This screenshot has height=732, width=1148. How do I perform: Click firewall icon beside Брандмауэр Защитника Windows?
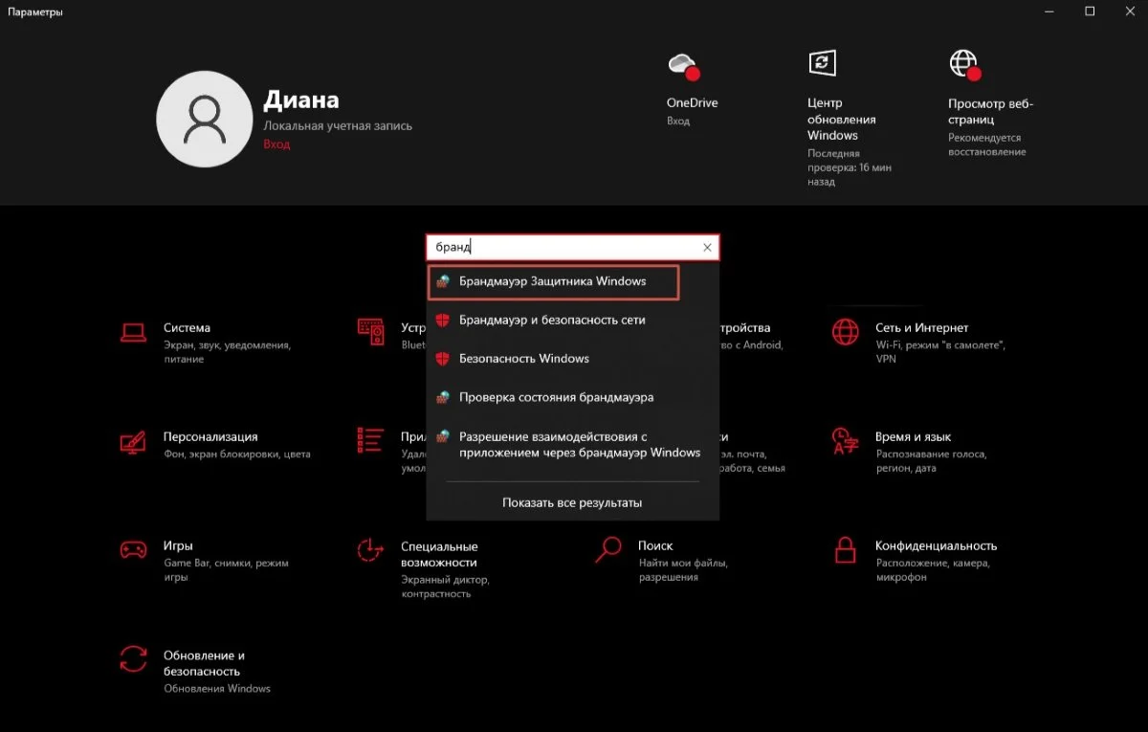click(x=442, y=281)
